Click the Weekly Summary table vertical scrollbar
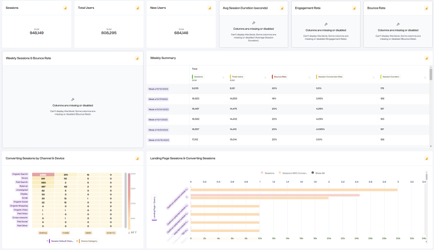This screenshot has width=434, height=250. (x=431, y=74)
